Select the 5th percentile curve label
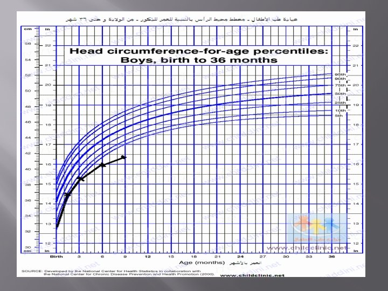Screen dimensions: 388x291 click(x=339, y=115)
